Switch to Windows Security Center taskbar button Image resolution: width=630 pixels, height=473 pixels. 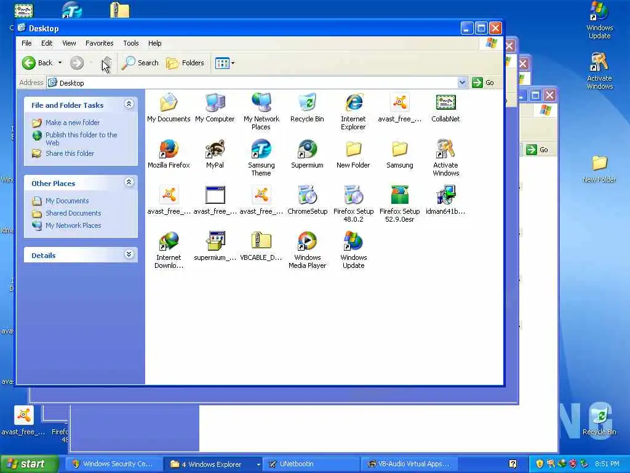(x=113, y=464)
